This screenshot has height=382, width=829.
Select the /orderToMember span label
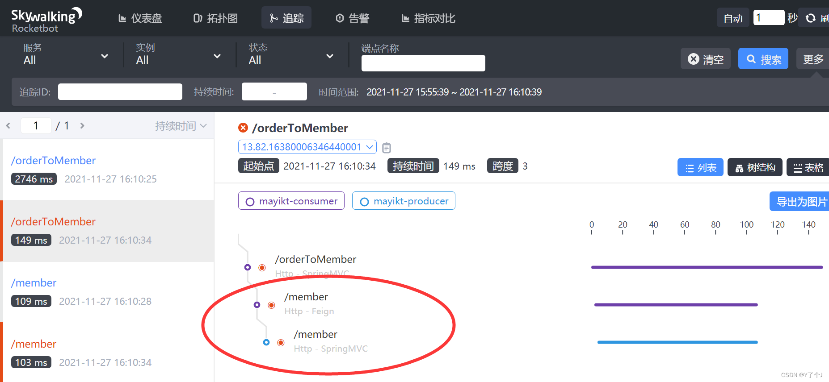click(x=316, y=259)
